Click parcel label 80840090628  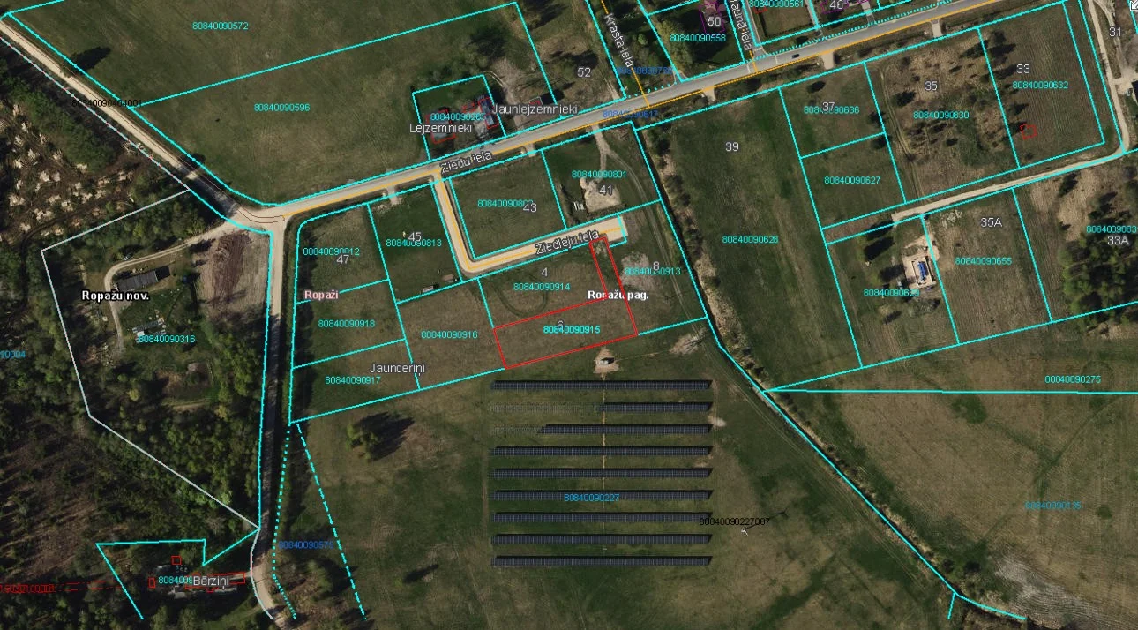point(750,240)
